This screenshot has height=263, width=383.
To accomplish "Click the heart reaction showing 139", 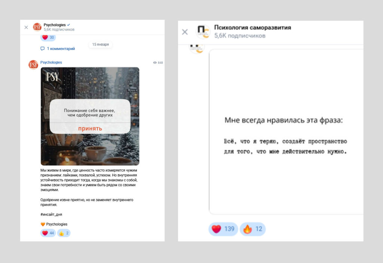I will click(x=223, y=229).
